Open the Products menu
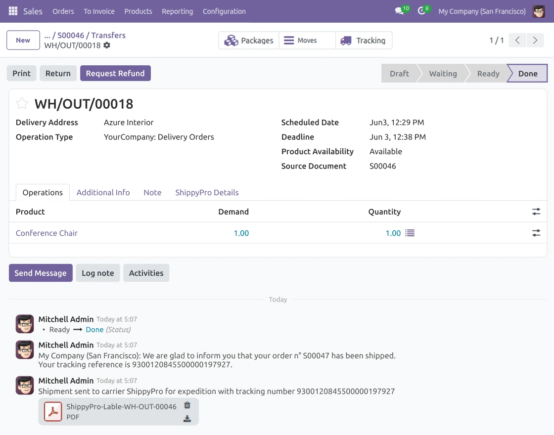Image resolution: width=554 pixels, height=435 pixels. [138, 11]
